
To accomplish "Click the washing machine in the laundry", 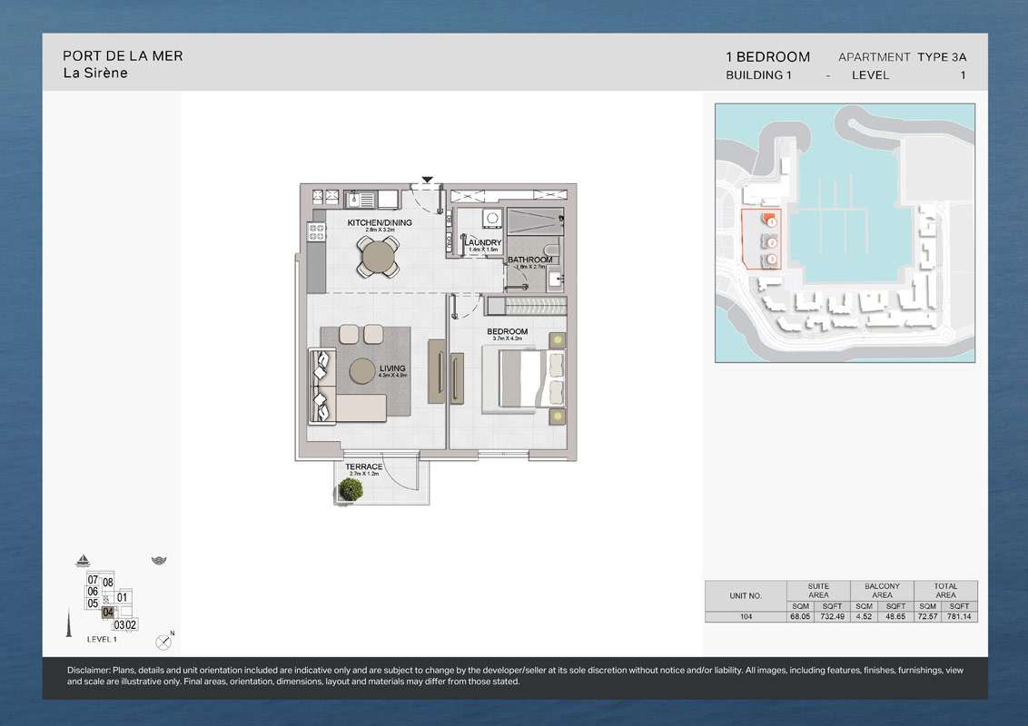I will (491, 218).
